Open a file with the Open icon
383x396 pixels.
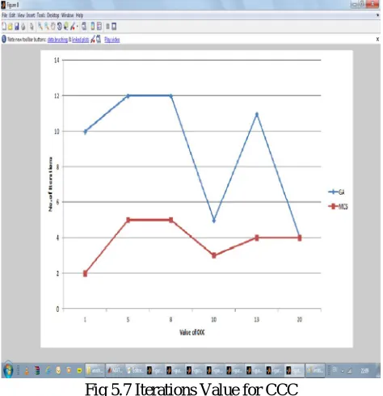coord(11,27)
